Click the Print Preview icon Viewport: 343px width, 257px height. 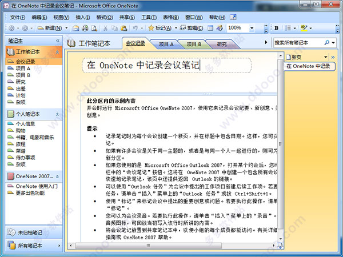94,28
